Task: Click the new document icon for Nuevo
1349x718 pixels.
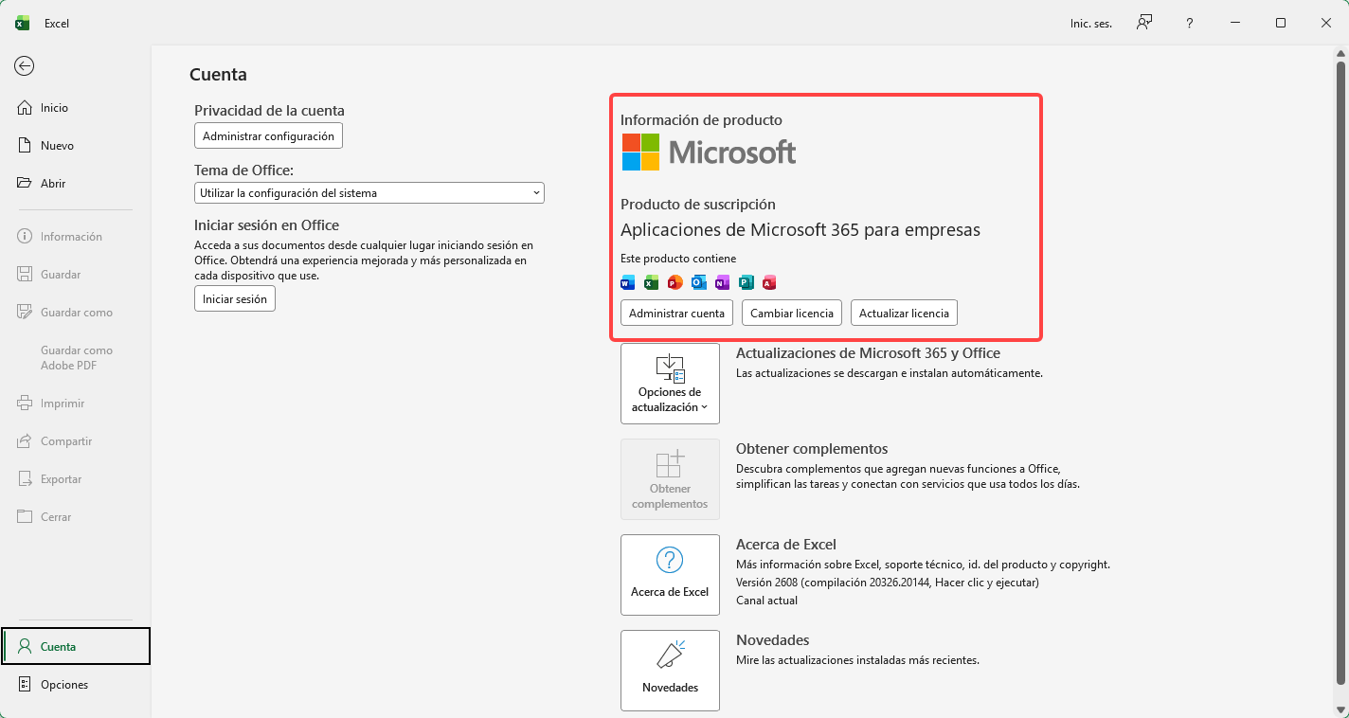Action: 25,146
